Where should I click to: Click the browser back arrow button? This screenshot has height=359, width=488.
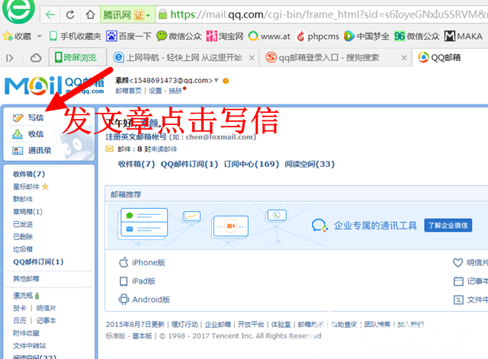pyautogui.click(x=50, y=14)
